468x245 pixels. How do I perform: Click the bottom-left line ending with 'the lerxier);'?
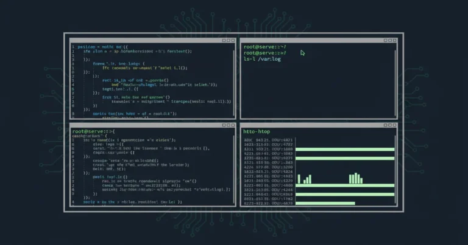[141, 165]
